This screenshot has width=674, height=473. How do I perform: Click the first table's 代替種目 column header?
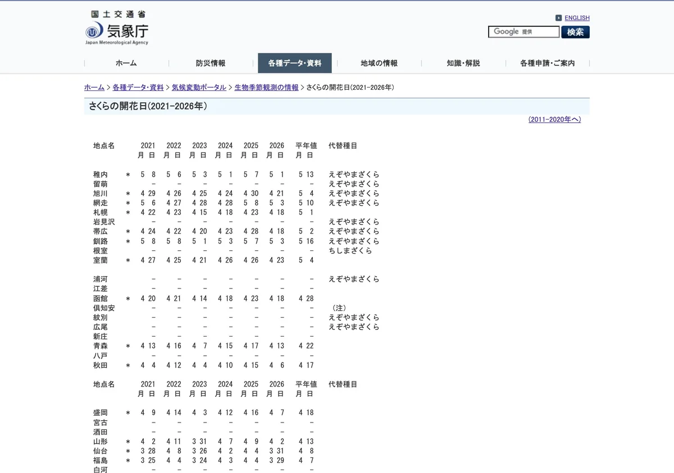pos(343,146)
